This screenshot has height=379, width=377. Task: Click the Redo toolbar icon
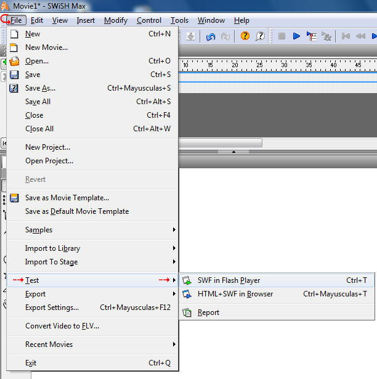225,36
